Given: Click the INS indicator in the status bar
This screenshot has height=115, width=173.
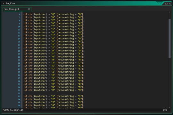Looking at the screenshot, I should pos(165,110).
